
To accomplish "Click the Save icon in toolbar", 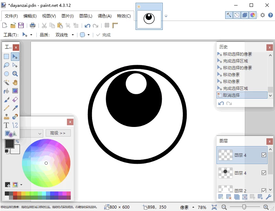I will point(21,25).
